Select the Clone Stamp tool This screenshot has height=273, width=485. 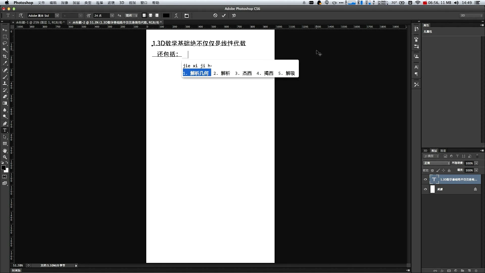pyautogui.click(x=5, y=83)
